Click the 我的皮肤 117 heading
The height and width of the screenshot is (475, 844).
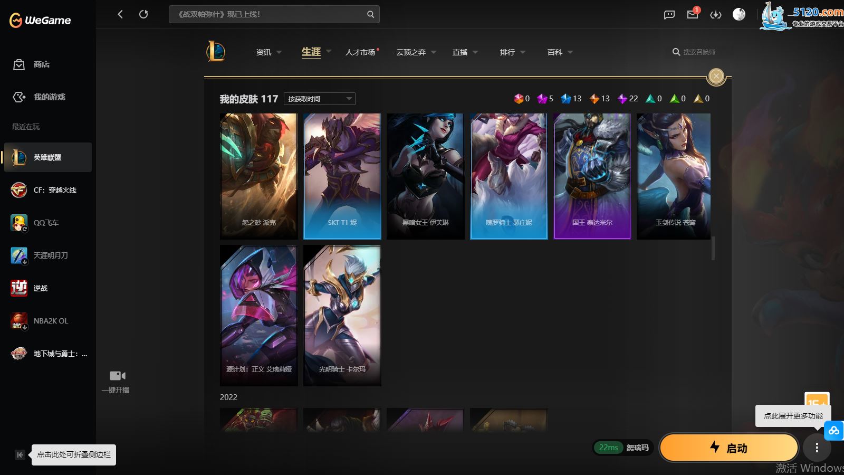(x=249, y=99)
